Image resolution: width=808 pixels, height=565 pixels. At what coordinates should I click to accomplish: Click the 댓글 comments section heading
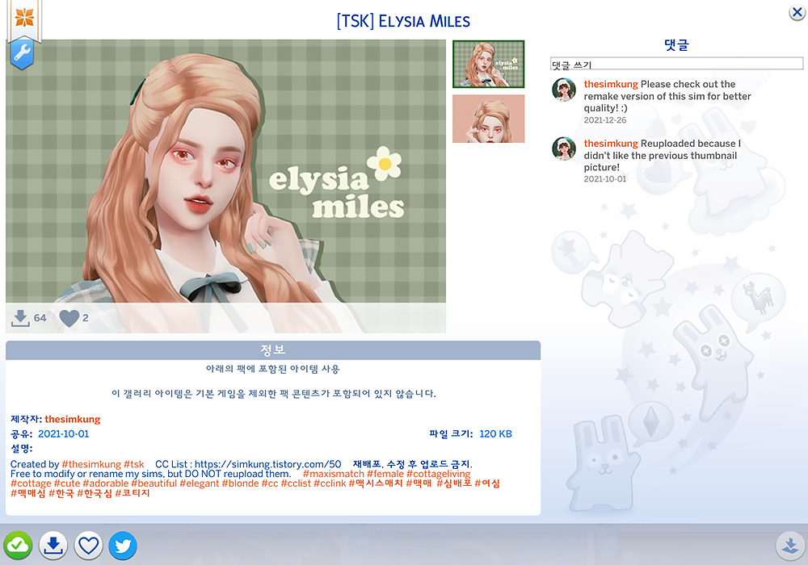(x=676, y=44)
